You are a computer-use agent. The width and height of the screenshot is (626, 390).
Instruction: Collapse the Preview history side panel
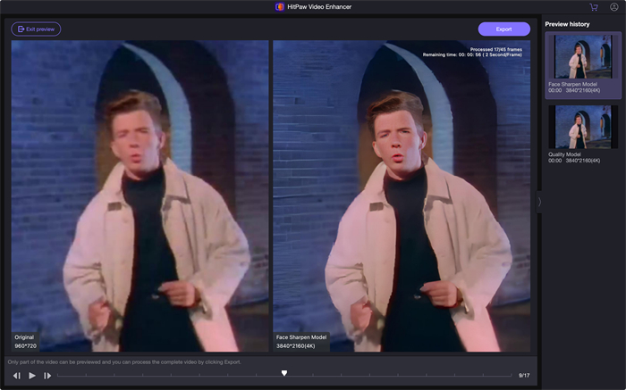pos(539,202)
